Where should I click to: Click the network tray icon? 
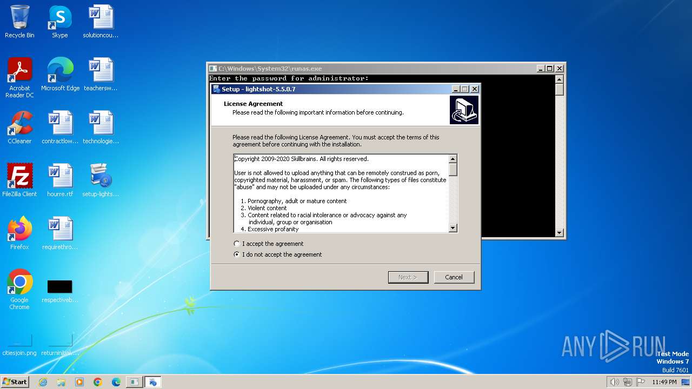[628, 382]
